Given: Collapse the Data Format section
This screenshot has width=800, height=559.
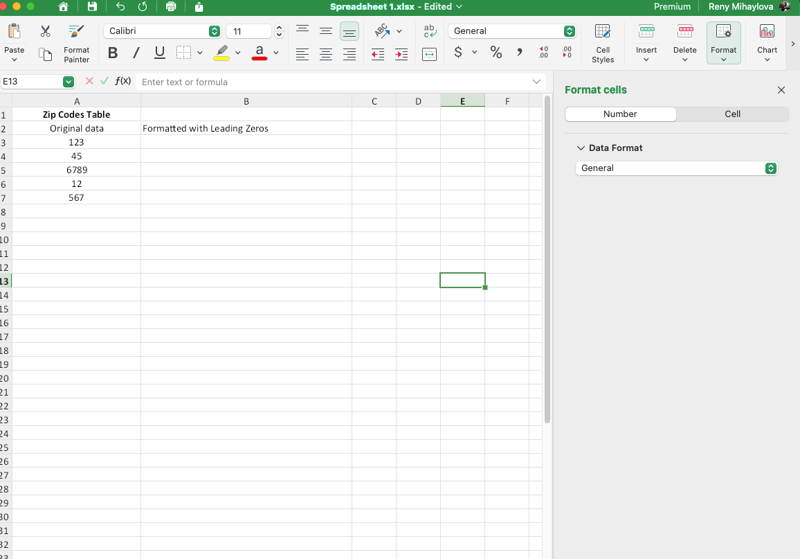Looking at the screenshot, I should (580, 148).
